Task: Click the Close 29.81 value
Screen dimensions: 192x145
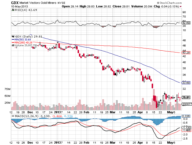Action: point(121,6)
